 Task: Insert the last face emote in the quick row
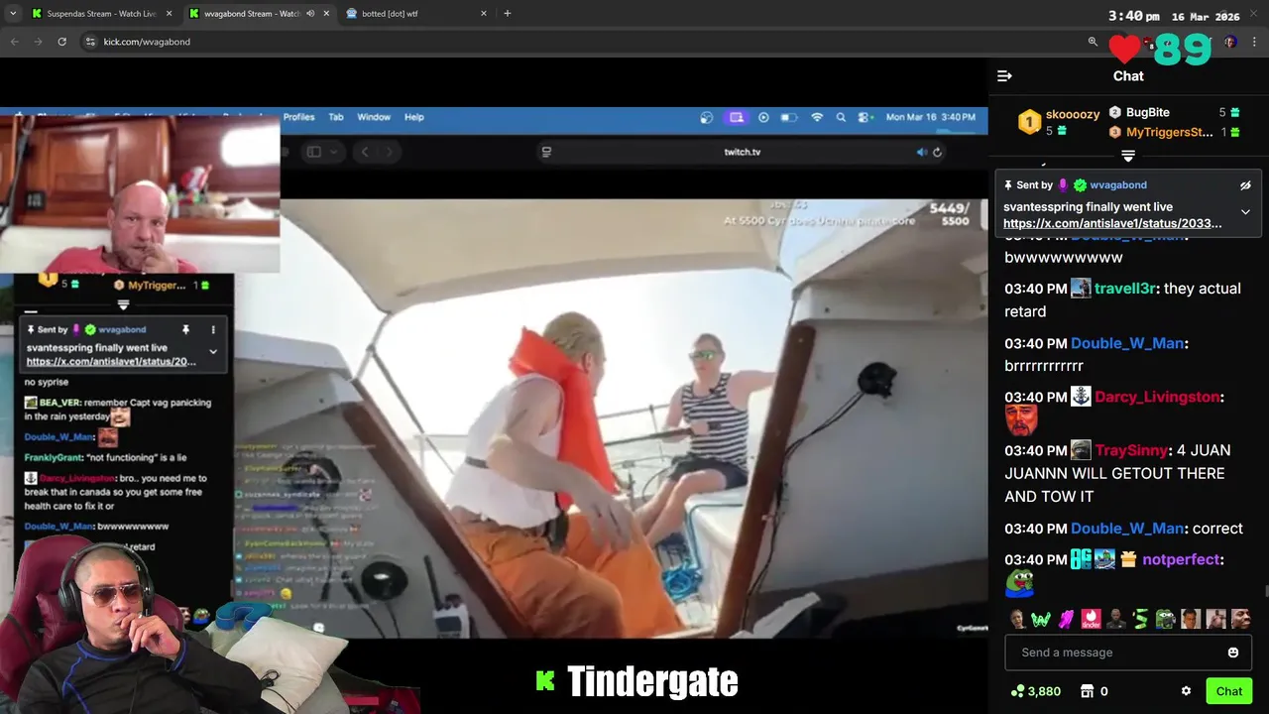[1241, 619]
